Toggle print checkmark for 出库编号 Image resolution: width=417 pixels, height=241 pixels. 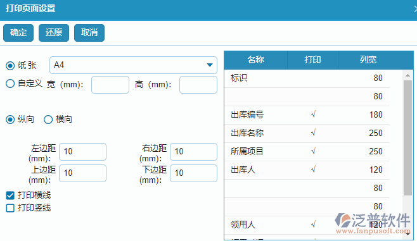click(x=313, y=115)
